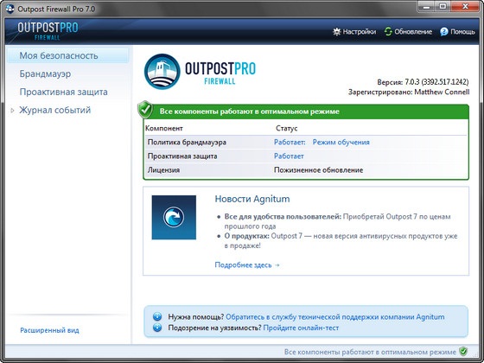The image size is (484, 363).
Task: Open Настройки settings gear icon
Action: pos(336,31)
